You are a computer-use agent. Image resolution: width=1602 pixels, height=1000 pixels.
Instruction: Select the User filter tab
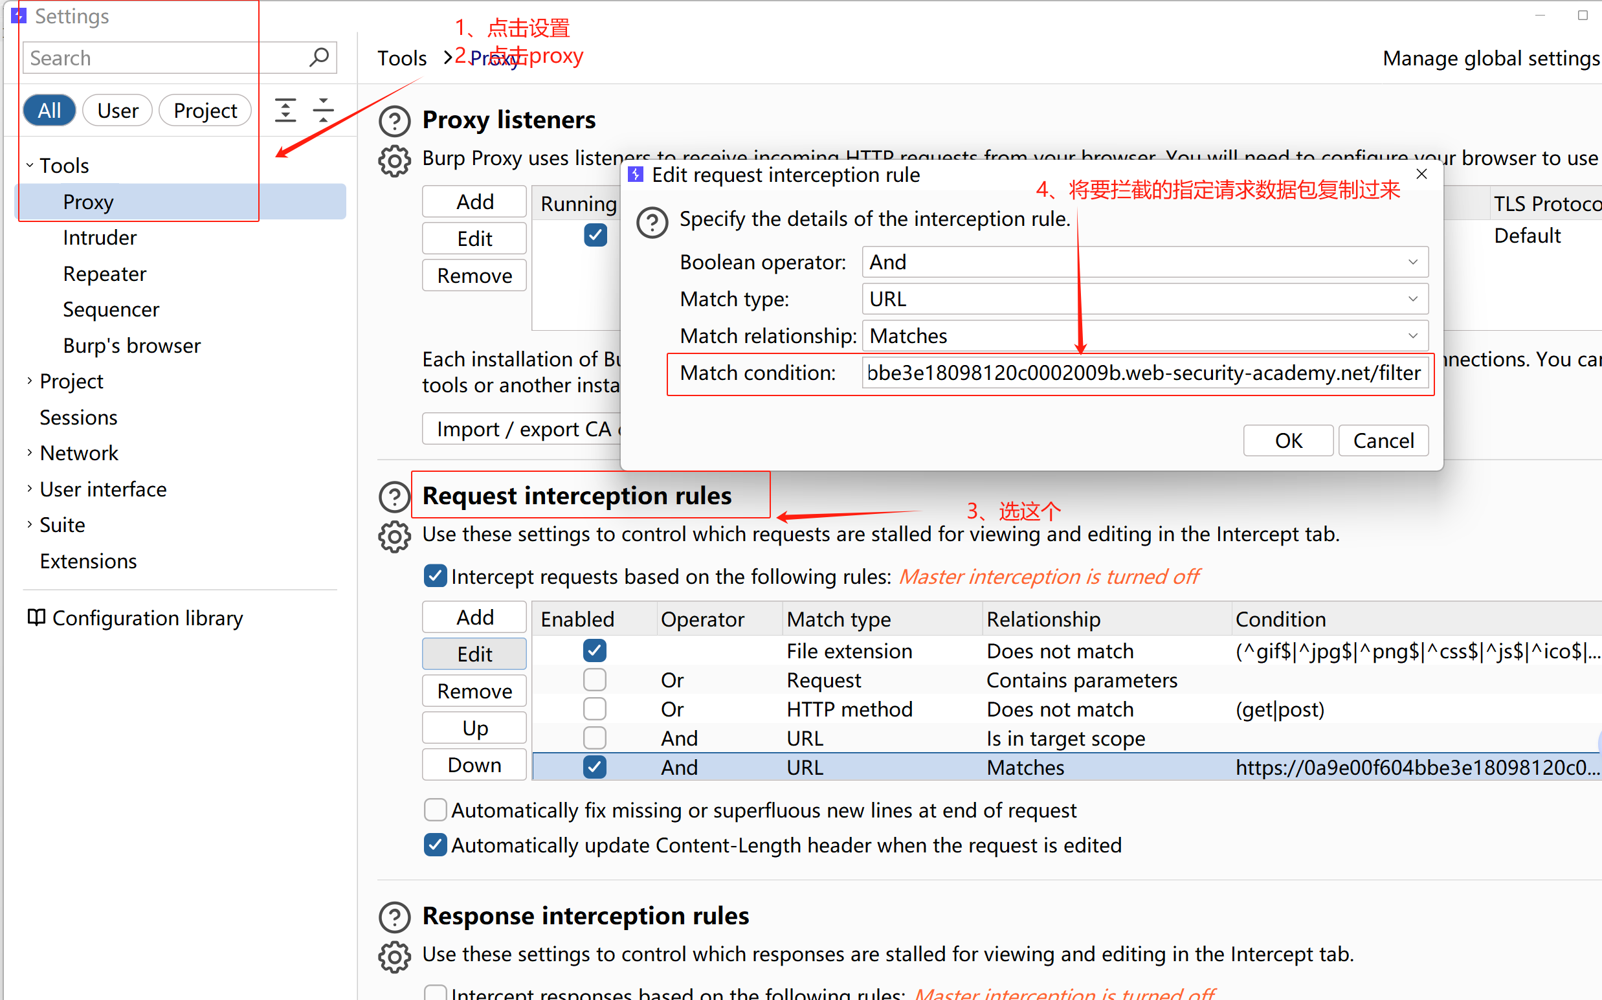(117, 111)
